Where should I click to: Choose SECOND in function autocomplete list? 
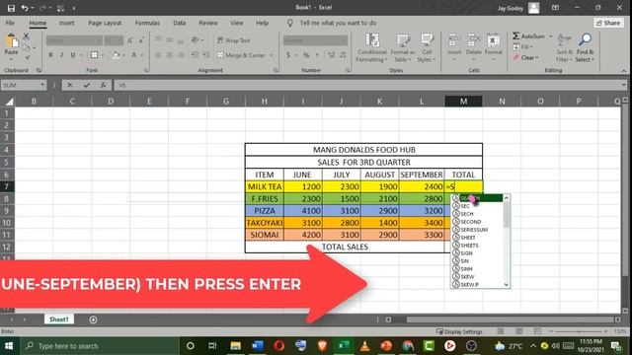pyautogui.click(x=477, y=222)
